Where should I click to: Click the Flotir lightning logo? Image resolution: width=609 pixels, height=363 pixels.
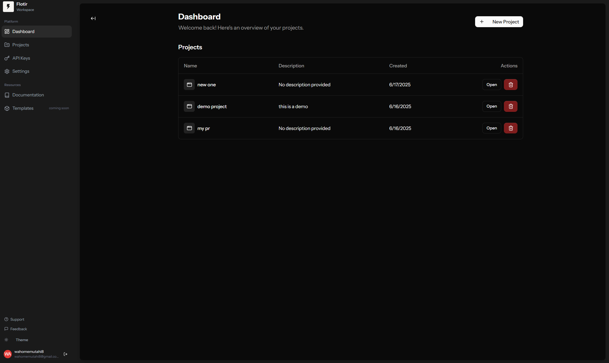pos(8,7)
